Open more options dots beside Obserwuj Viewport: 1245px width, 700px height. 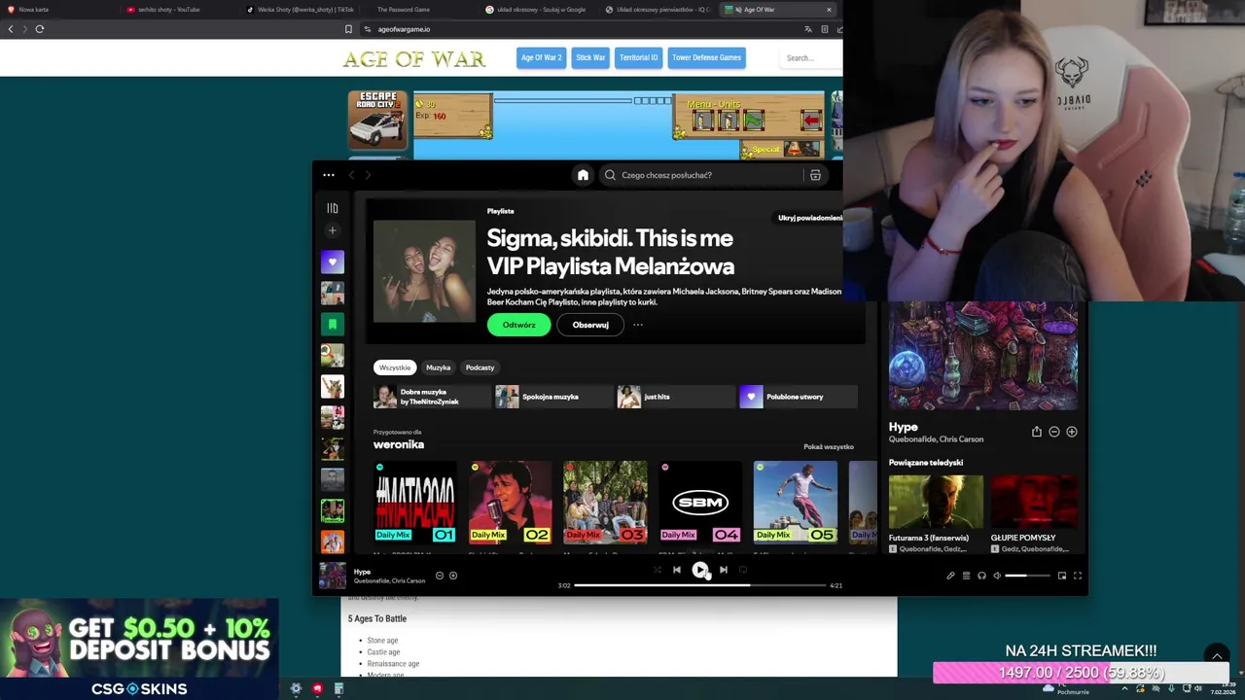pyautogui.click(x=638, y=325)
